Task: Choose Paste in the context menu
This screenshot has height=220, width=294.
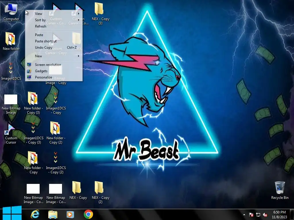Action: [x=54, y=35]
